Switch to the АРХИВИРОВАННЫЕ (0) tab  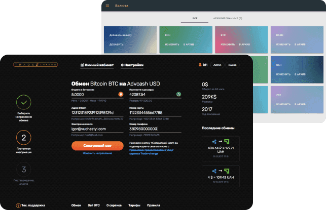pyautogui.click(x=228, y=18)
